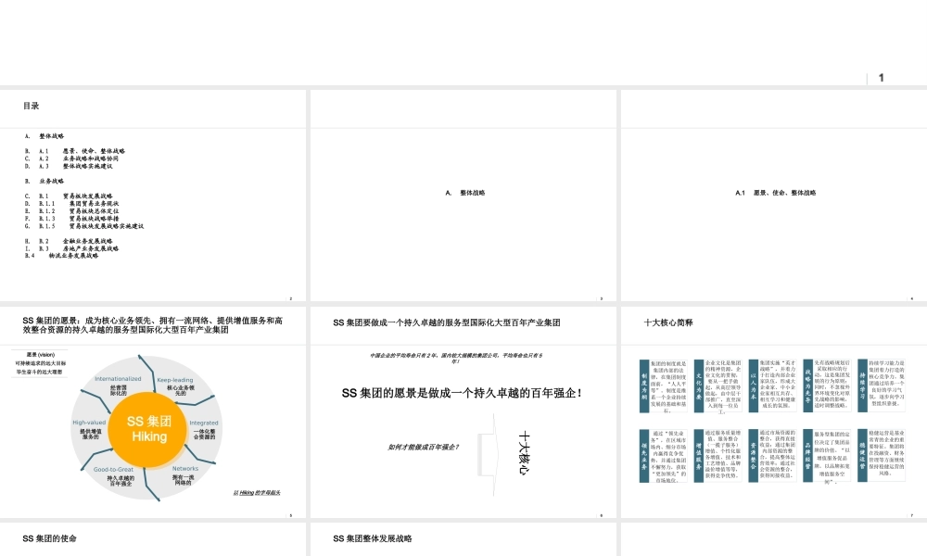
Task: Click contents row B.2 金融业务发展战略
Action: click(69, 241)
